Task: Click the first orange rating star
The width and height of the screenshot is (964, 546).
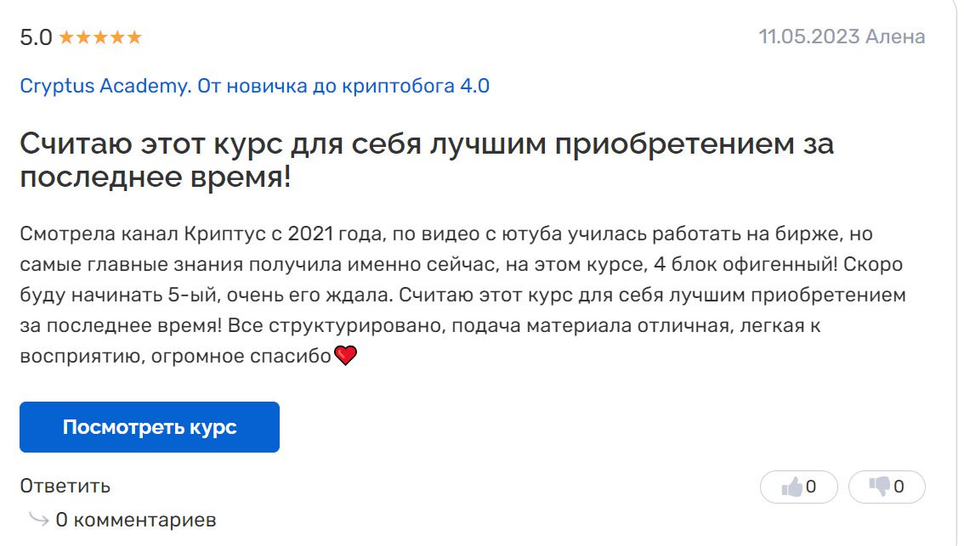Action: pyautogui.click(x=66, y=37)
